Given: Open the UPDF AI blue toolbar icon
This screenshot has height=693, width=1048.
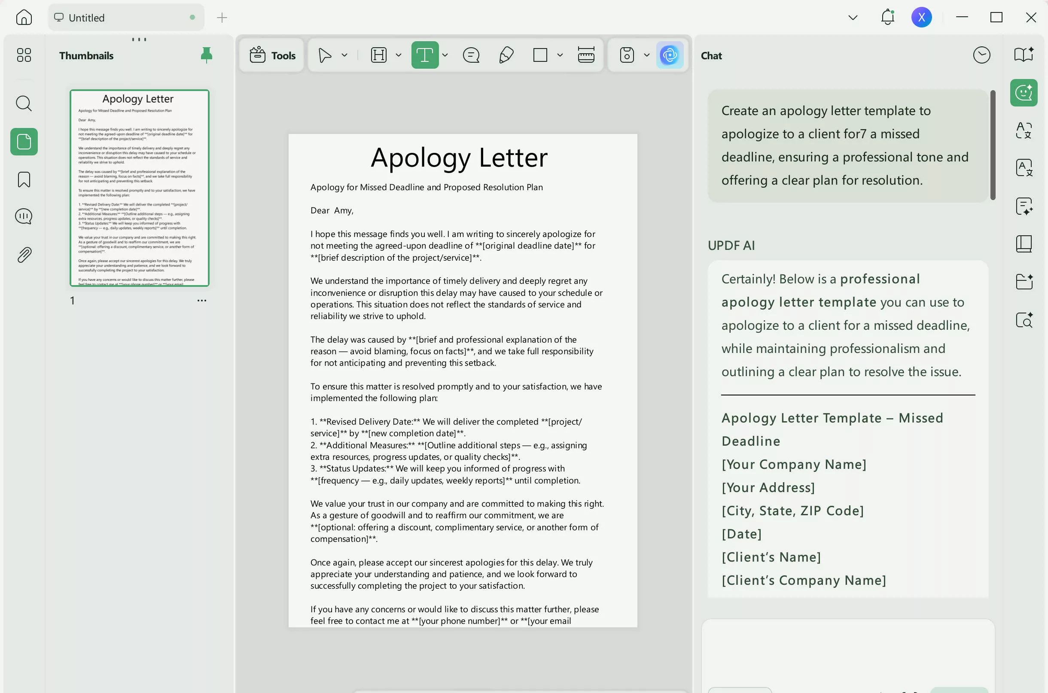Looking at the screenshot, I should click(670, 55).
